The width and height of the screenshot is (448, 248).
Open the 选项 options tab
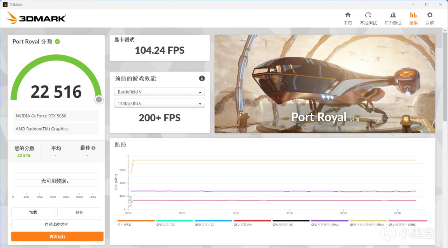tap(429, 19)
